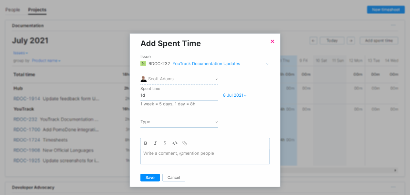The image size is (410, 195).
Task: Apply bold formatting in comment editor
Action: tap(146, 143)
